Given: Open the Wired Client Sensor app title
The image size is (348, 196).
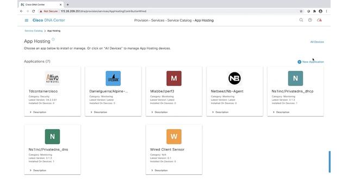Looking at the screenshot, I should coord(167,150).
